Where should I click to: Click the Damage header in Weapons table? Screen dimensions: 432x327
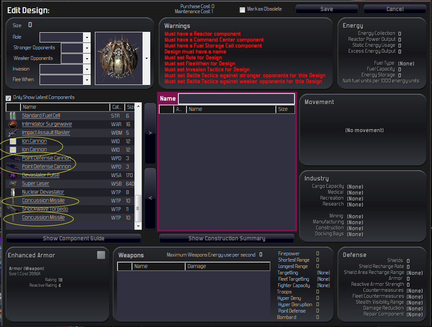(227, 266)
